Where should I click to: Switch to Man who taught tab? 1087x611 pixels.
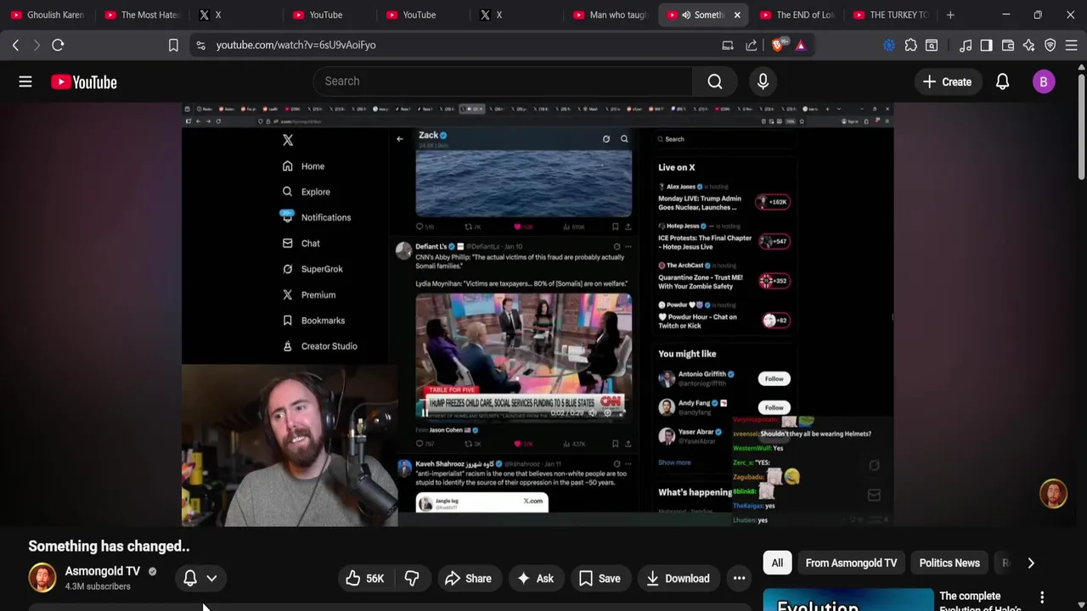coord(611,14)
